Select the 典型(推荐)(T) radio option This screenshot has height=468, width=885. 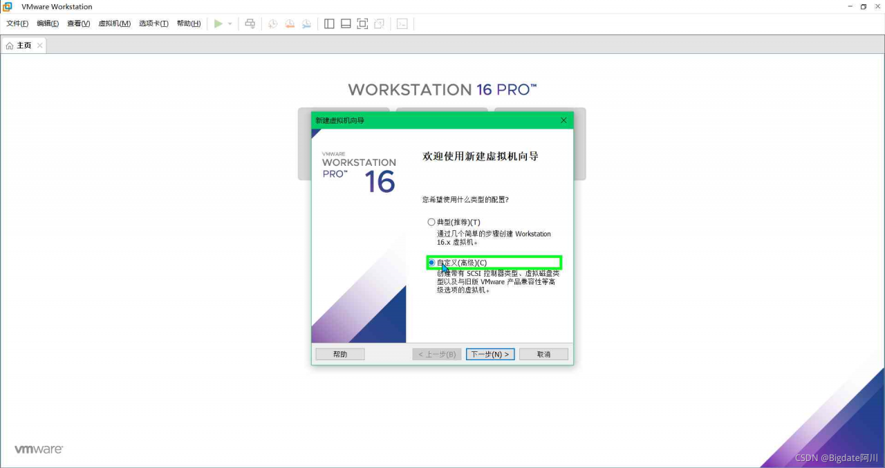(454, 222)
